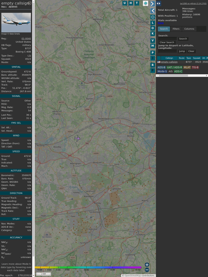Image resolution: width=208 pixels, height=277 pixels.
Task: Click the aircraft photo thumbnail
Action: [16, 22]
